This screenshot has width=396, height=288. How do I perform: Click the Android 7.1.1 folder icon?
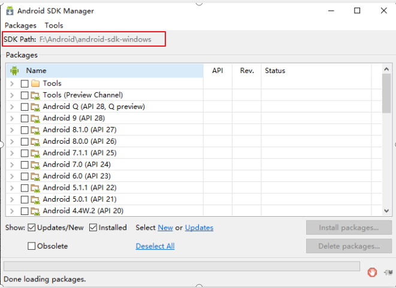pyautogui.click(x=35, y=153)
